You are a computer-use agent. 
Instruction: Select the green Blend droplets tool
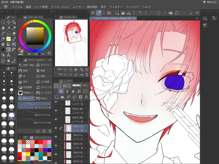pos(8,49)
